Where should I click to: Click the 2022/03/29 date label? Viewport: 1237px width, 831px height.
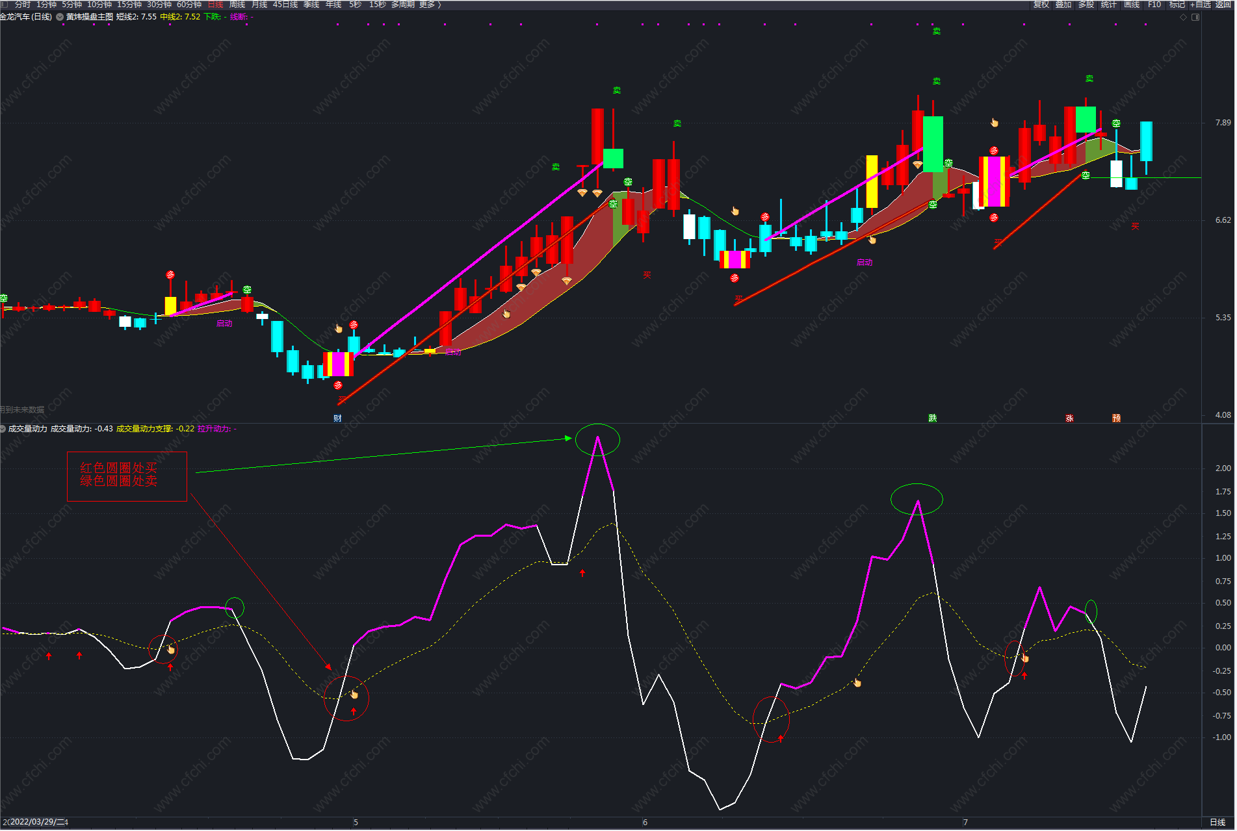[x=36, y=823]
